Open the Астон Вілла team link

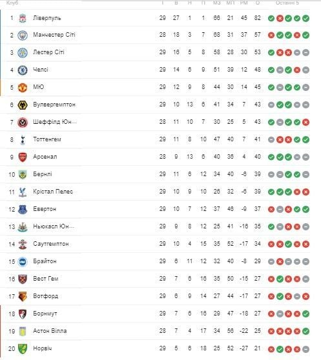click(50, 331)
